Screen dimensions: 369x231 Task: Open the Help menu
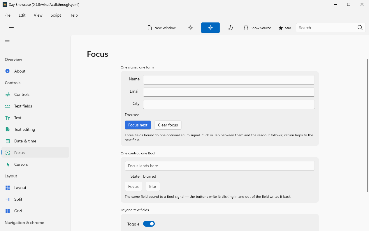click(x=73, y=15)
